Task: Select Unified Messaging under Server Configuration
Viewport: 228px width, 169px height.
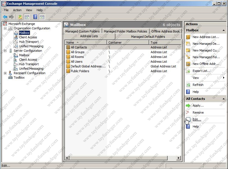Action: [31, 69]
